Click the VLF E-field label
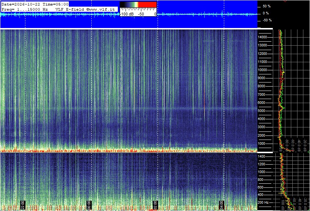 70,9
